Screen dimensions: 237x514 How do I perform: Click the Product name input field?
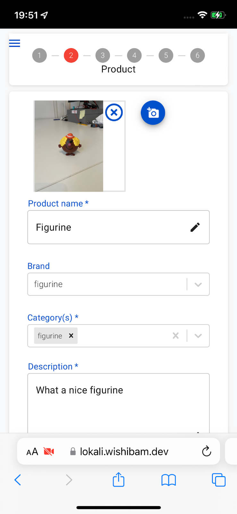118,227
